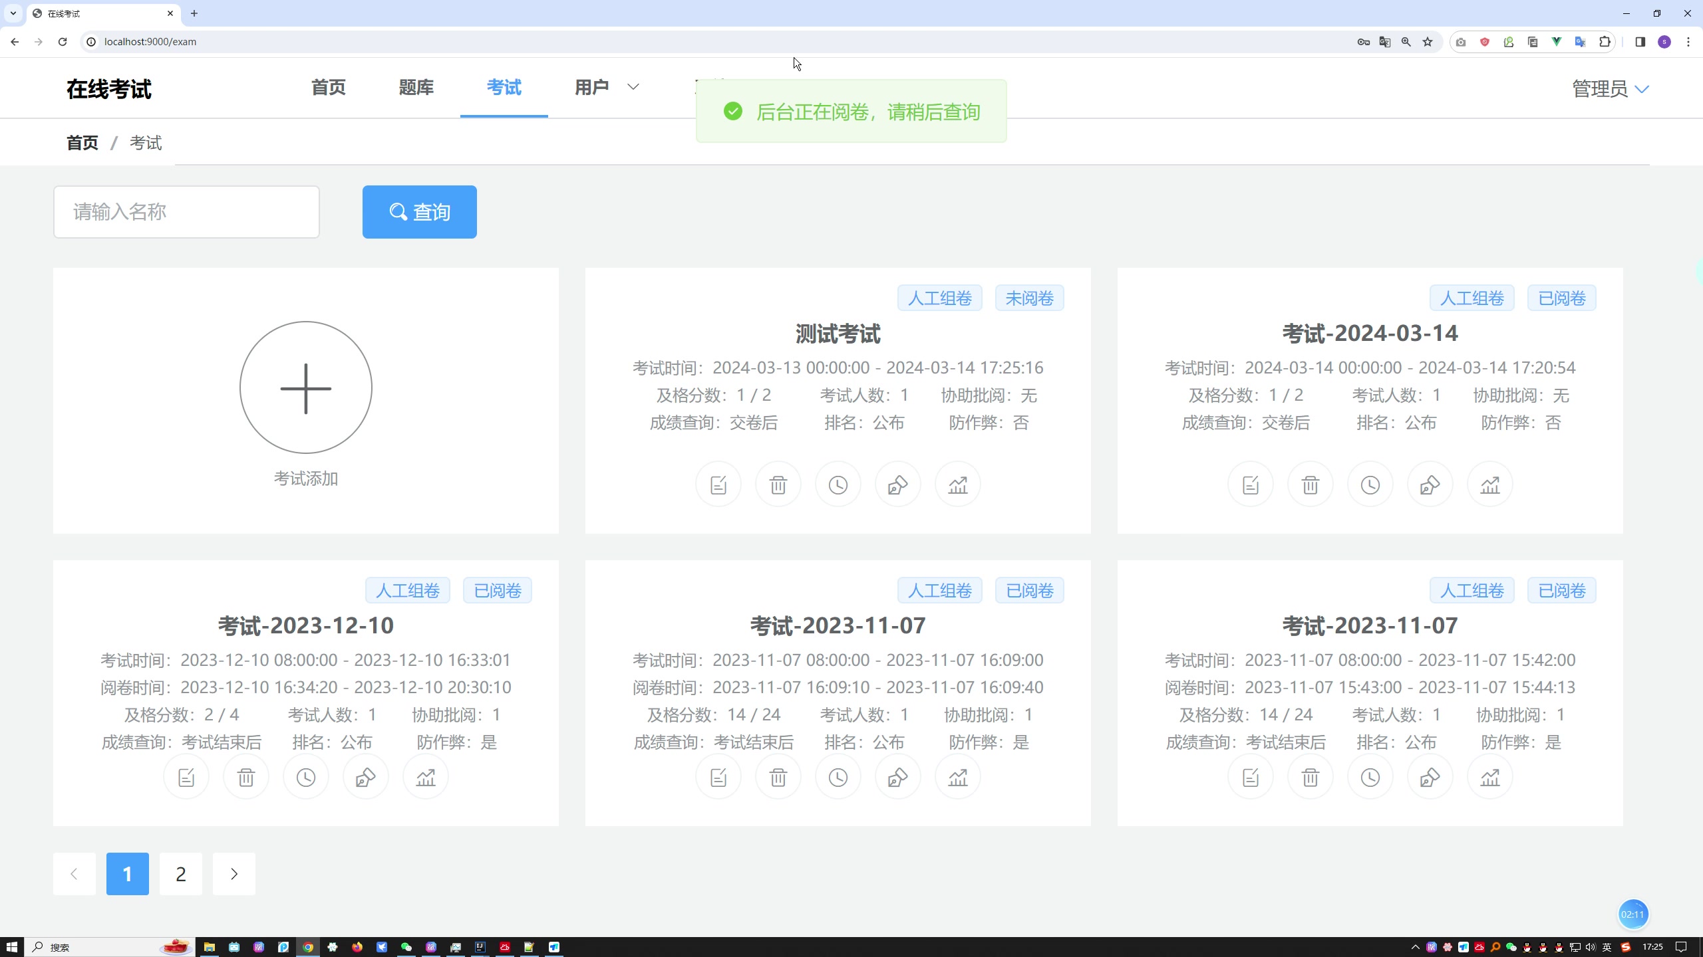1703x957 pixels.
Task: Open Chrome three-dot menu
Action: coord(1688,42)
